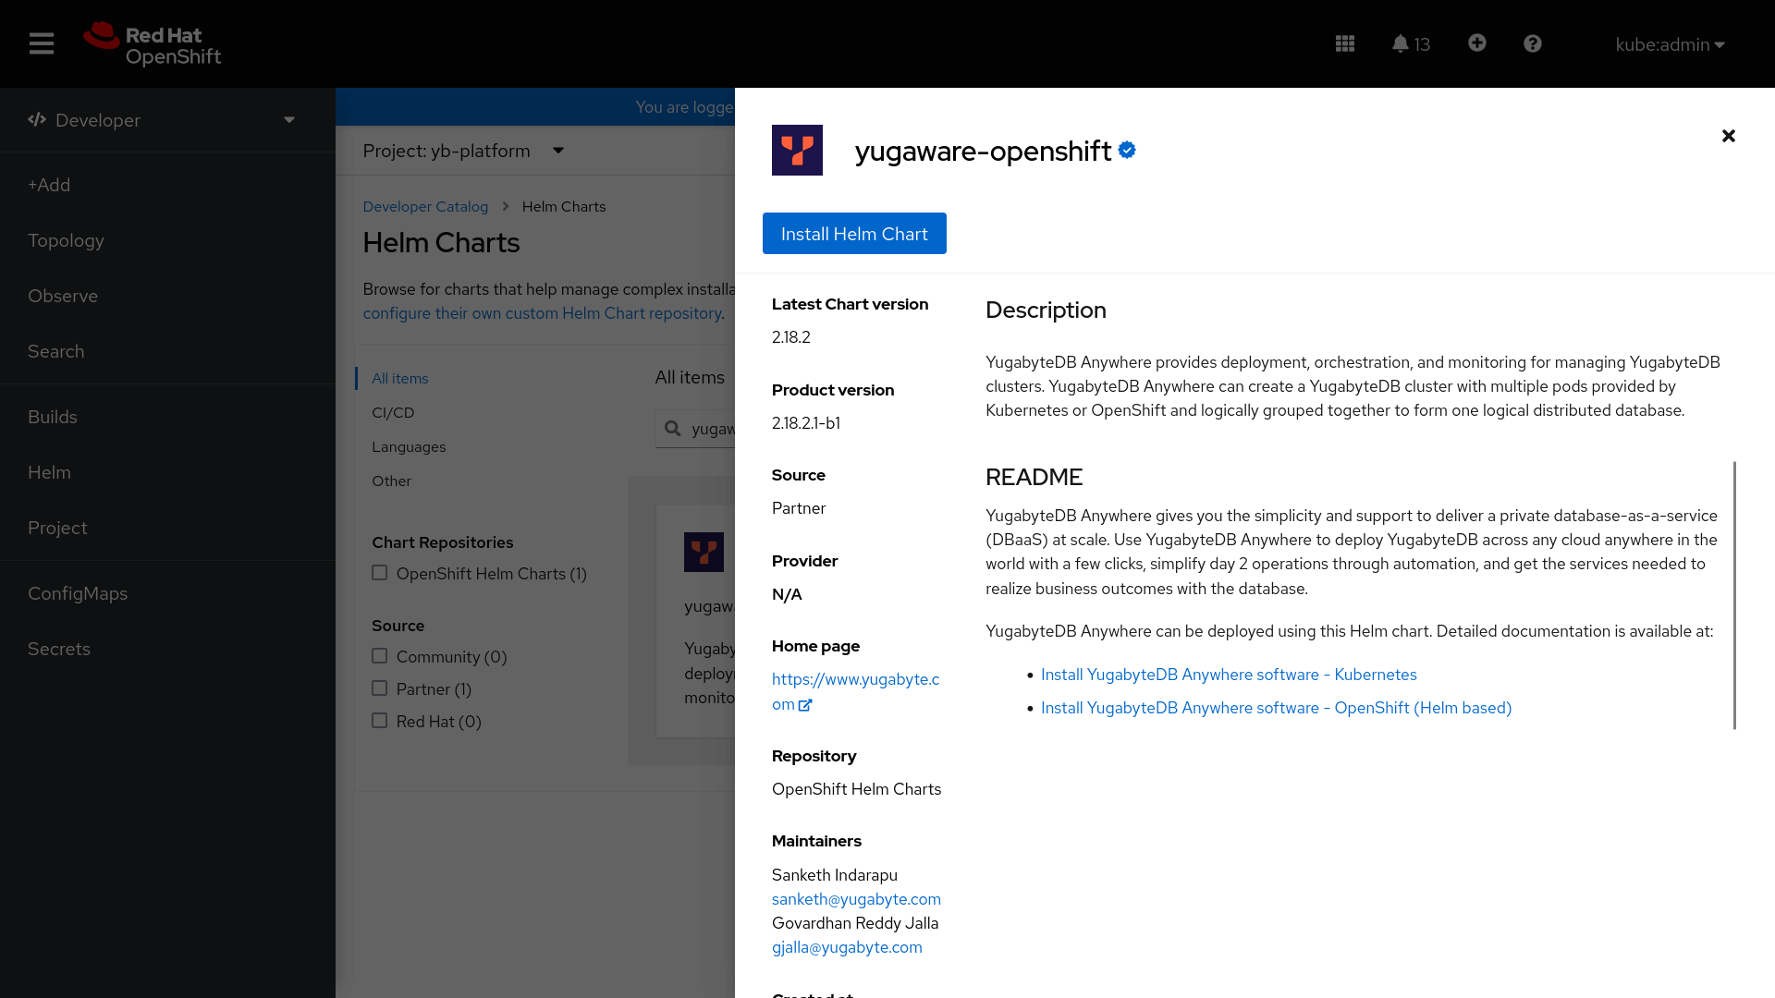
Task: Check the OpenShift Helm Charts repository filter
Action: pyautogui.click(x=379, y=572)
